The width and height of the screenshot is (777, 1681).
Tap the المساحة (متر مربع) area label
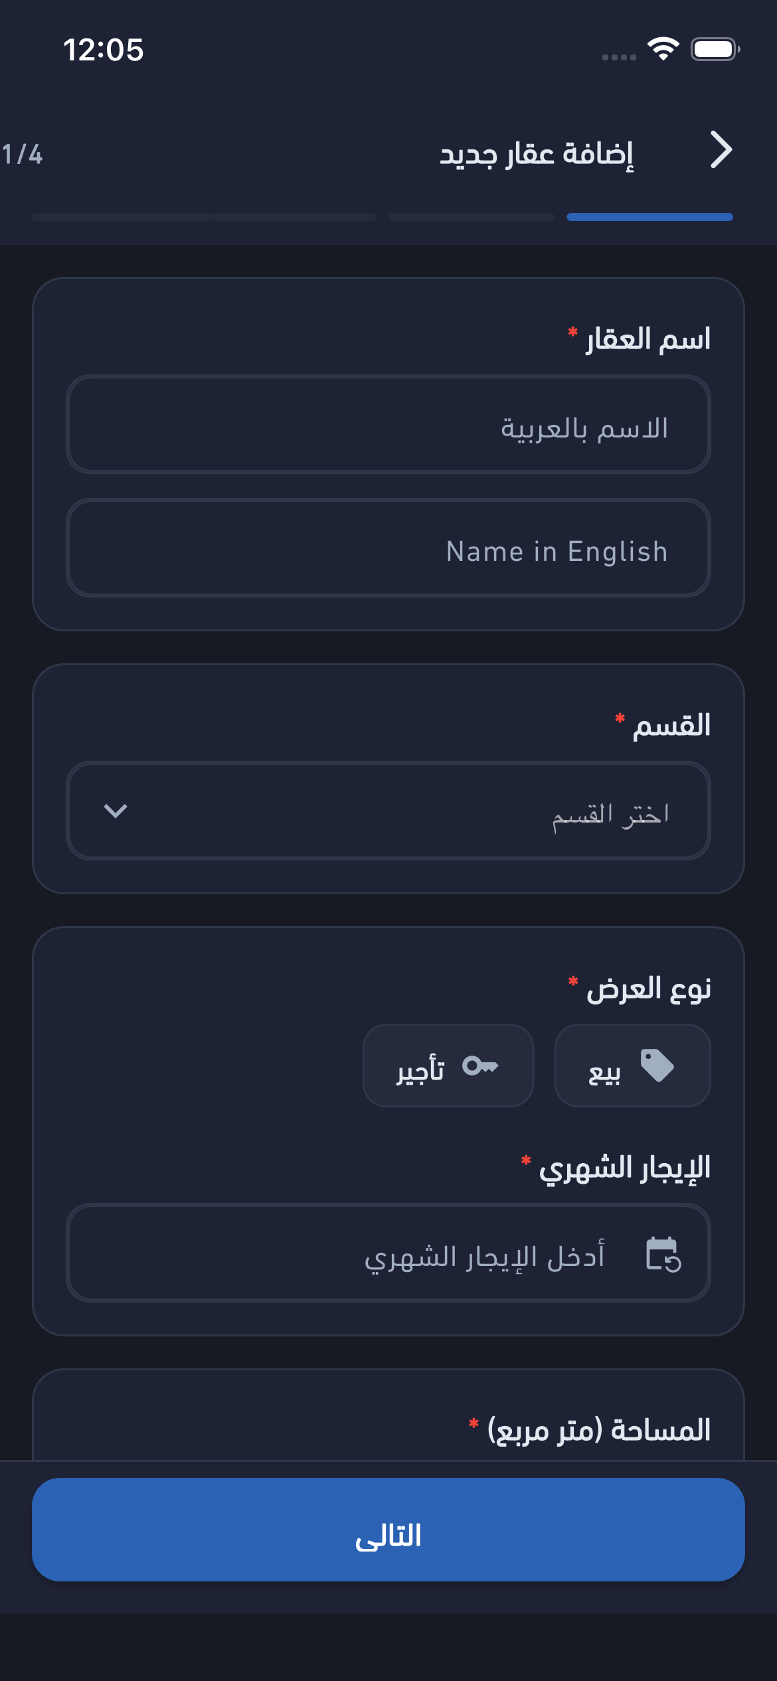pos(598,1429)
